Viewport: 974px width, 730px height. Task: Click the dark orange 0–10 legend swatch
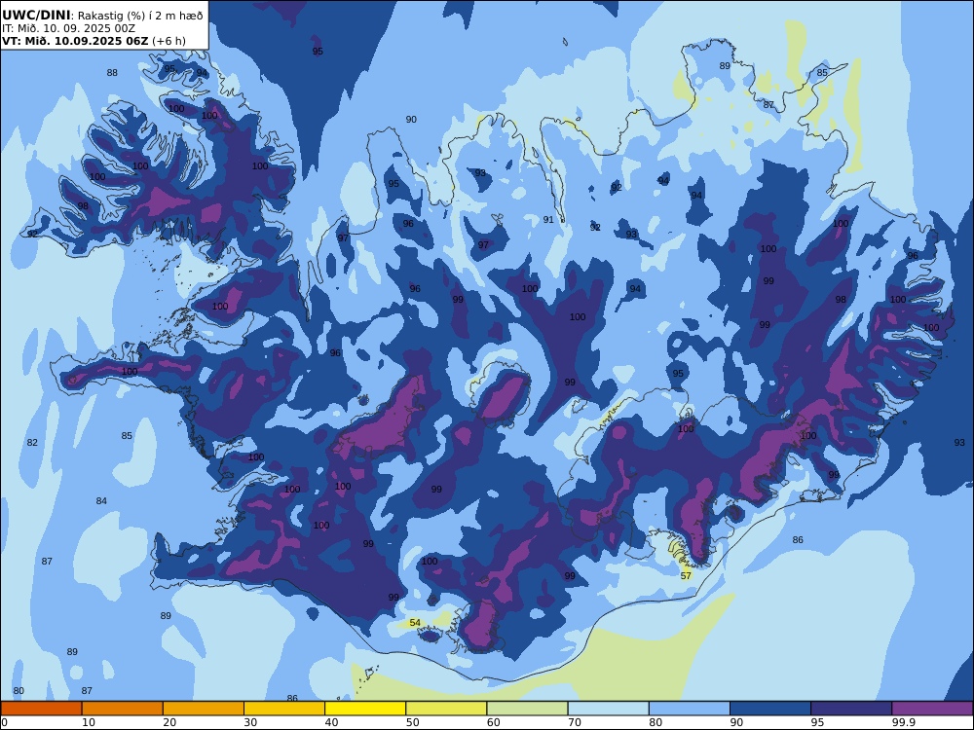click(x=41, y=709)
